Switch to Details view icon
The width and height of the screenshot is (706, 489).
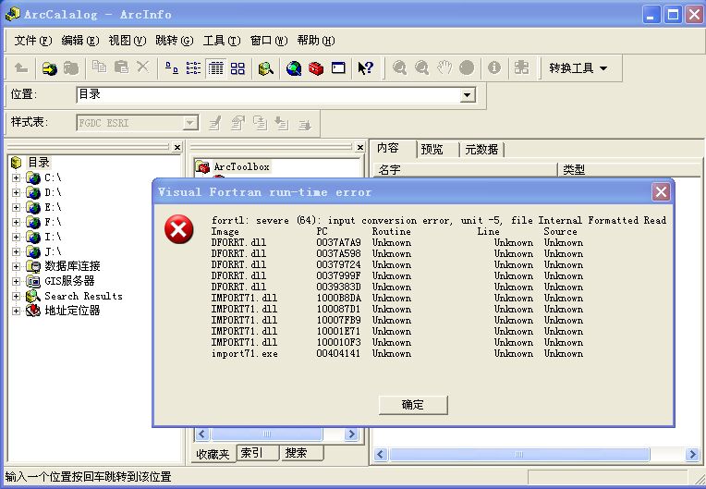pos(215,68)
